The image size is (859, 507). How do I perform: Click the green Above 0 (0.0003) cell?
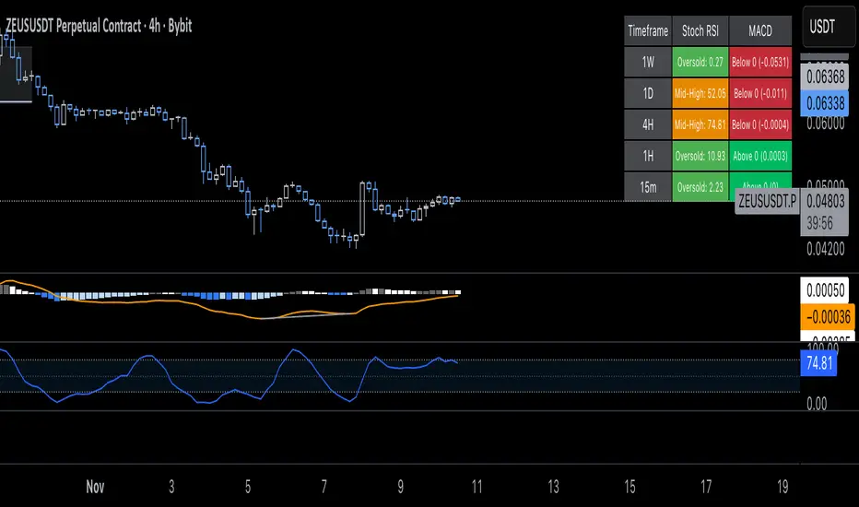coord(759,155)
